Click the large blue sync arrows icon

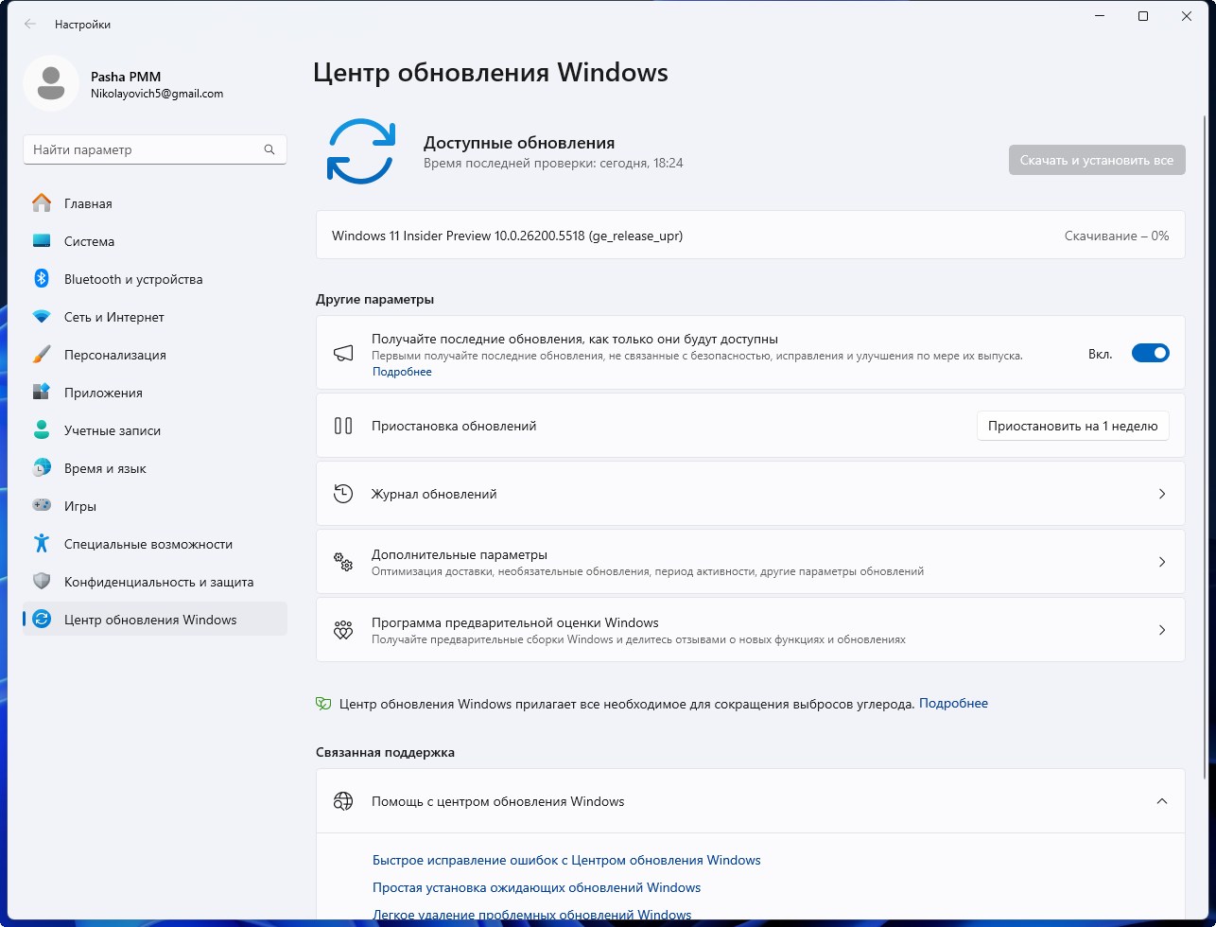click(x=360, y=151)
